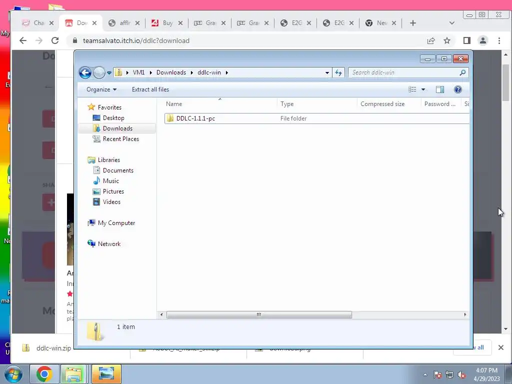The width and height of the screenshot is (512, 384).
Task: Open a new Chrome tab
Action: (412, 23)
